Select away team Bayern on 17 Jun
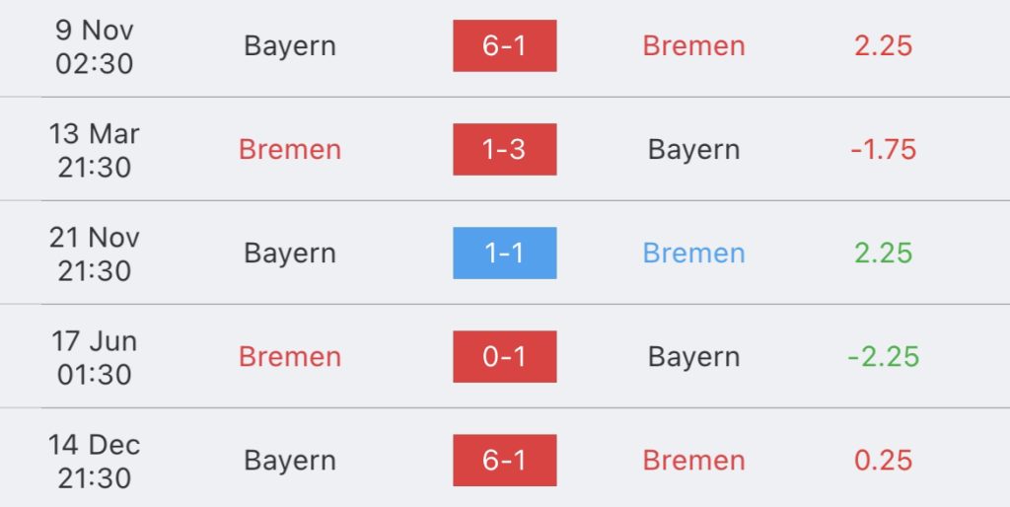This screenshot has width=1010, height=507. pyautogui.click(x=693, y=358)
